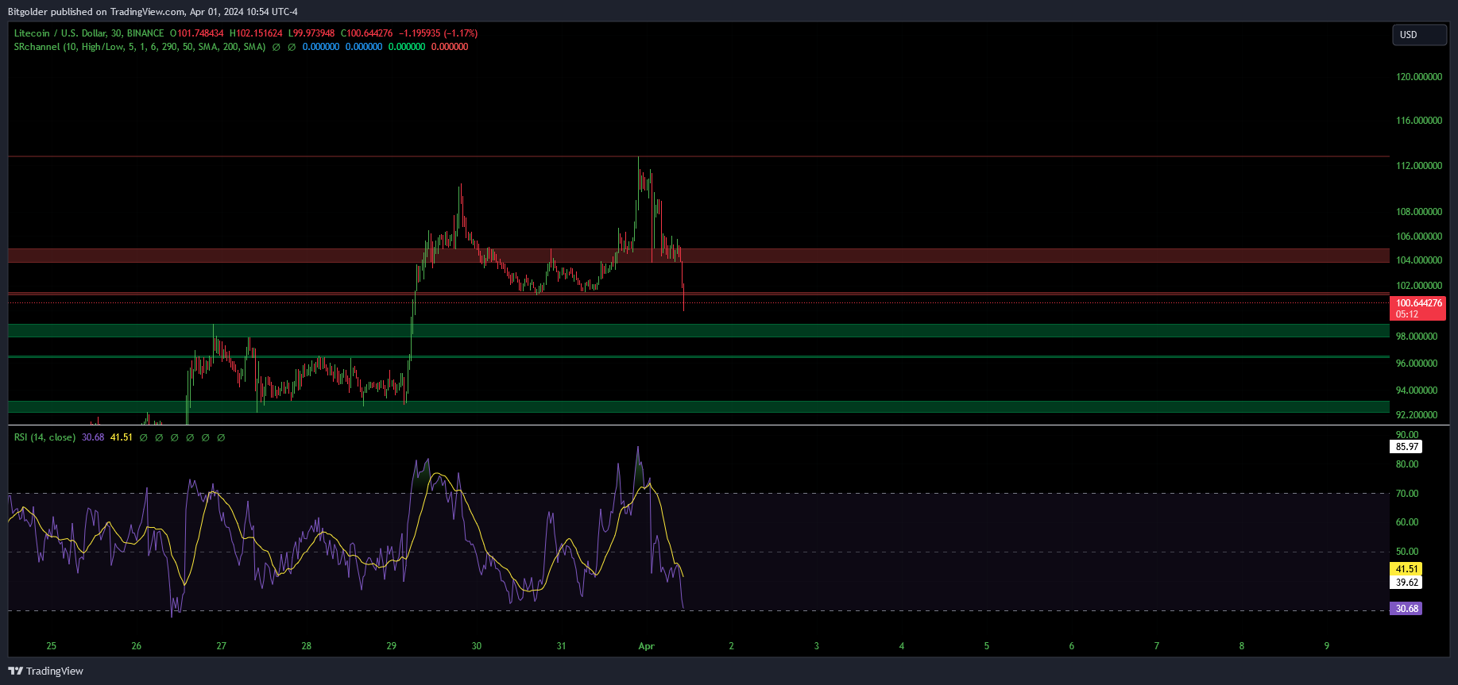1458x685 pixels.
Task: Click the green 0.000000 value in SRchannel legend
Action: 407,47
